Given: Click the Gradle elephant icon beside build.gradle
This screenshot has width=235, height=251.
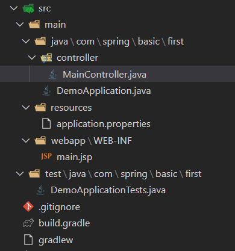Looking at the screenshot, I should pyautogui.click(x=28, y=223).
